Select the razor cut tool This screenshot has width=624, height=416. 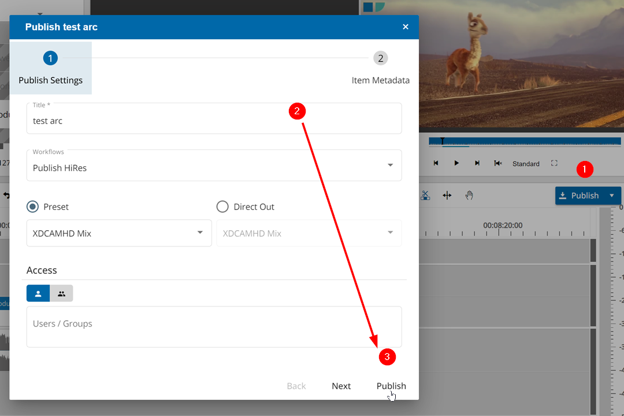pos(425,196)
